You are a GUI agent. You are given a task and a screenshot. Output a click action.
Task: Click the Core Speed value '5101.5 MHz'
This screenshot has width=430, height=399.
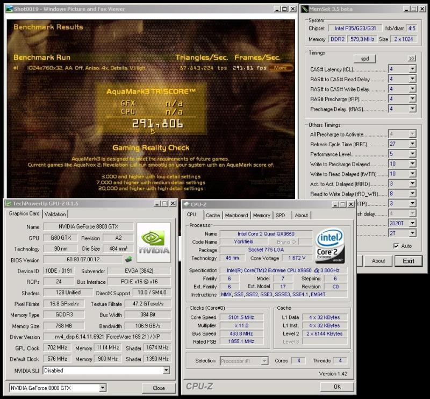pos(241,317)
